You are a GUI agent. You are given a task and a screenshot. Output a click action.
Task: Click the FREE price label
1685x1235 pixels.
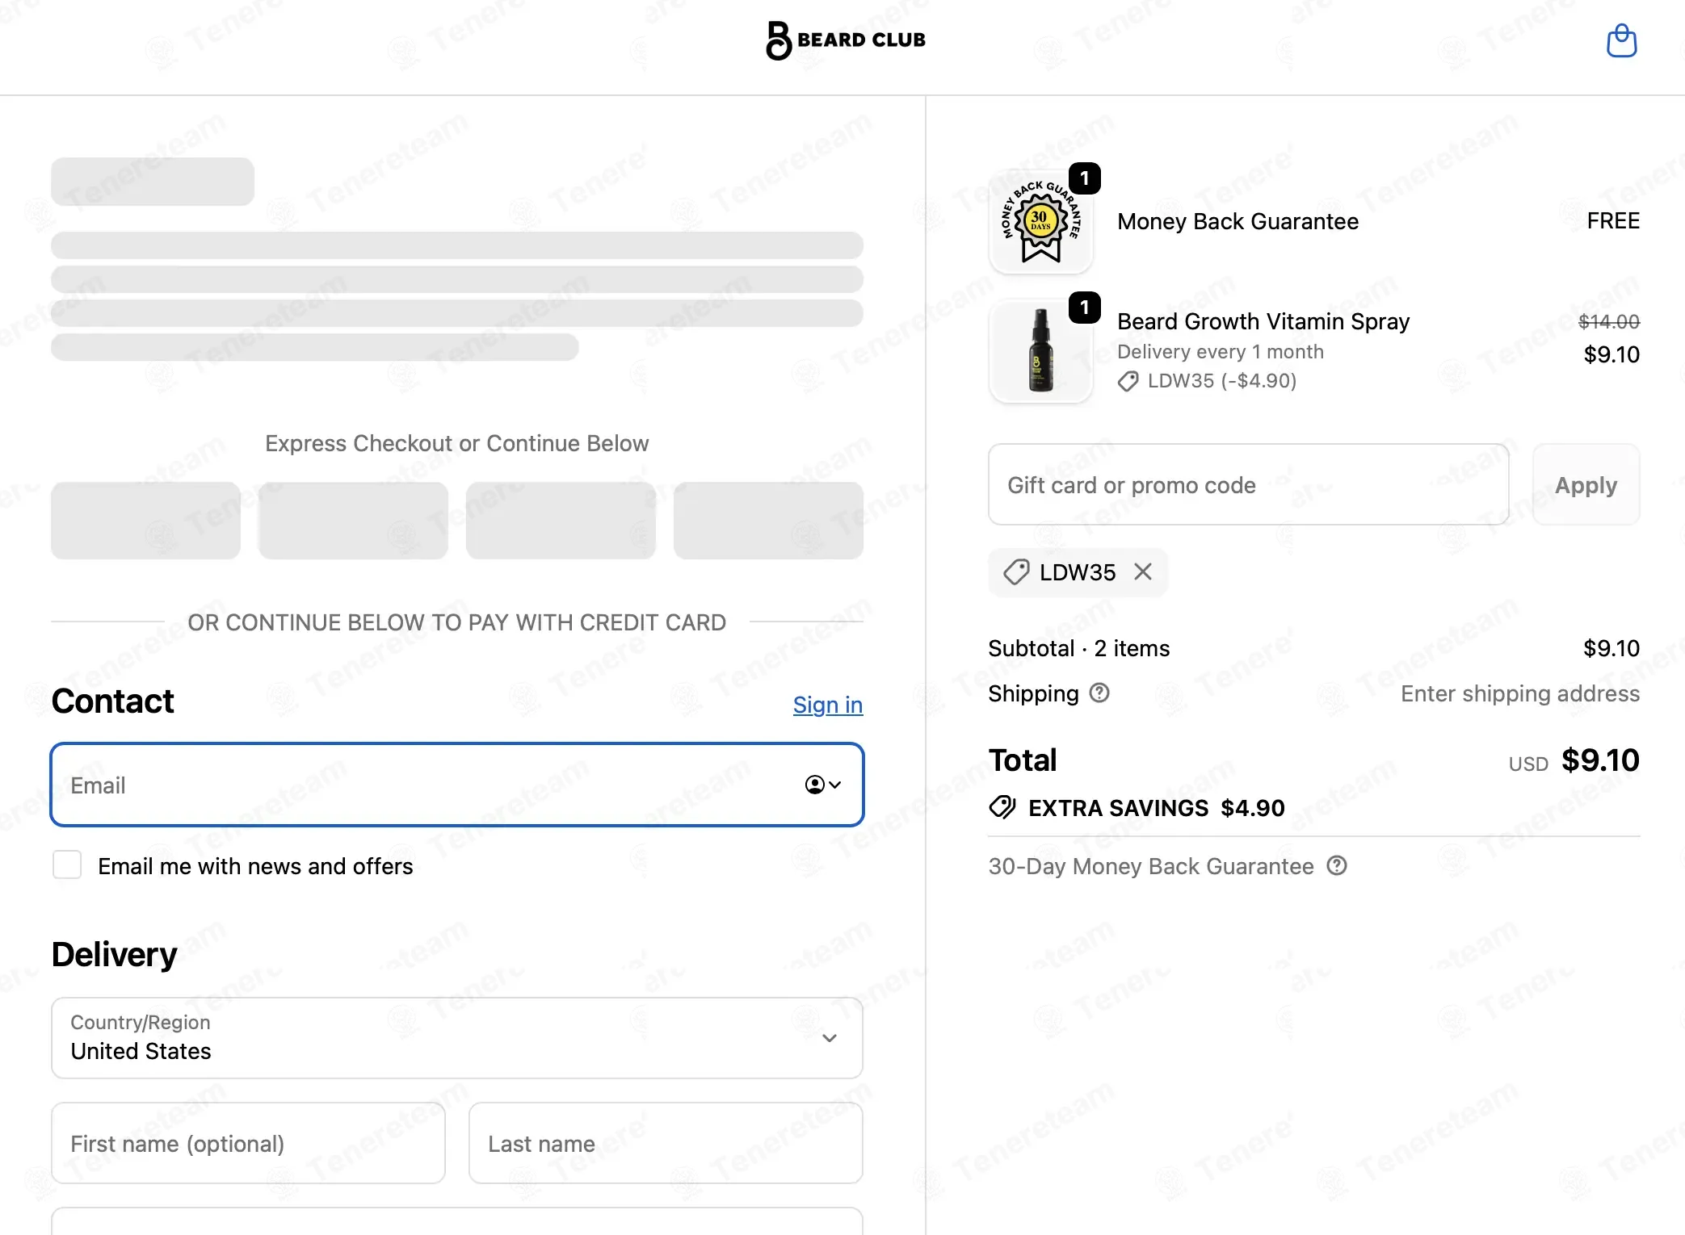coord(1613,220)
